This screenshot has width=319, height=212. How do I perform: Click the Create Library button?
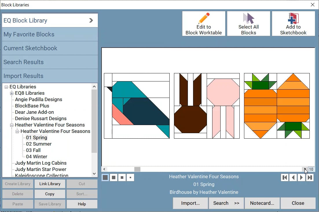(18, 184)
